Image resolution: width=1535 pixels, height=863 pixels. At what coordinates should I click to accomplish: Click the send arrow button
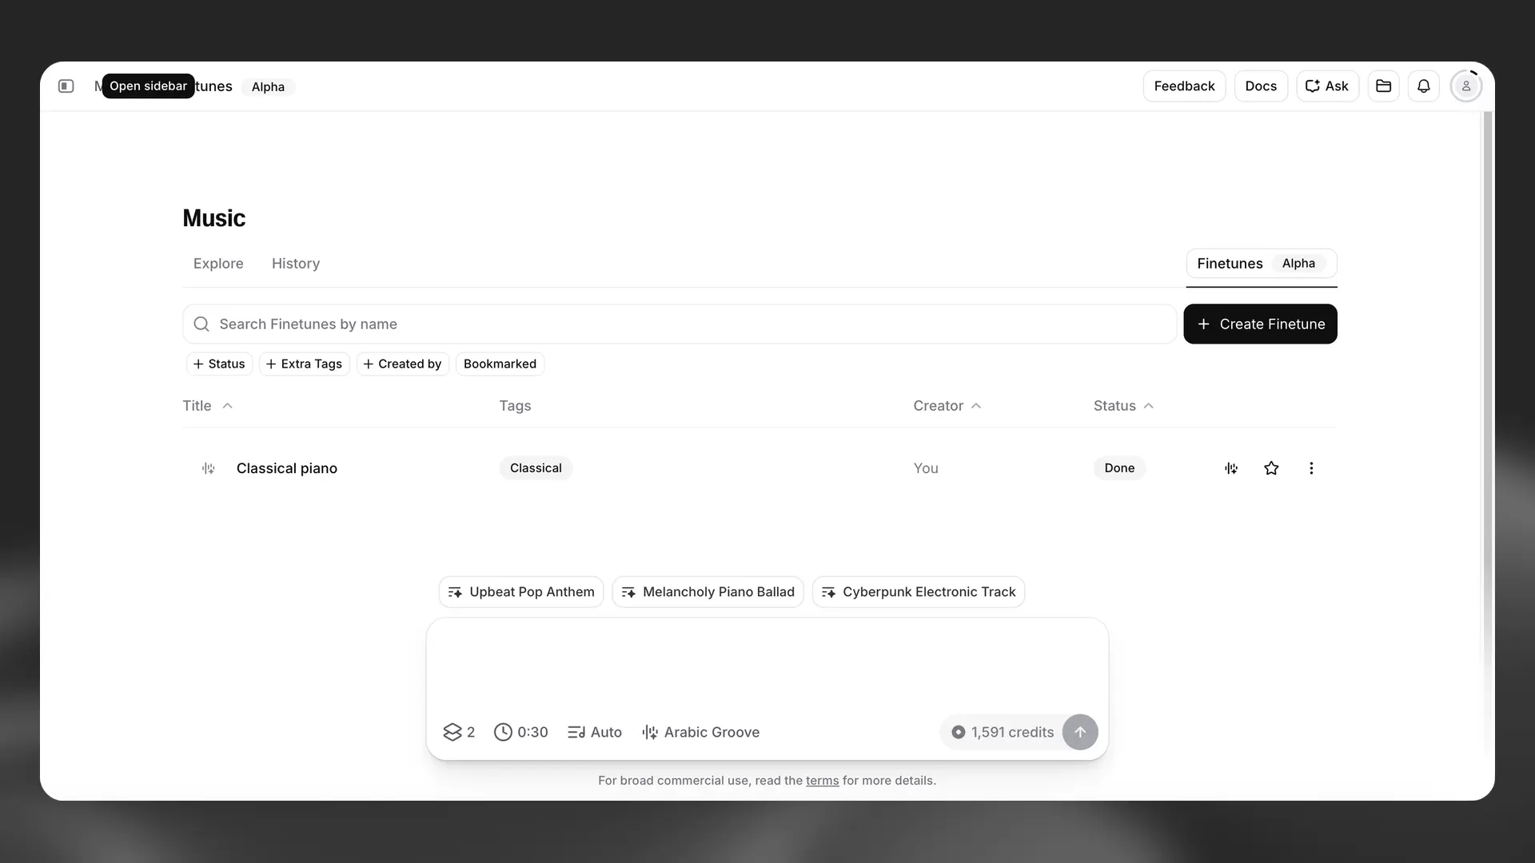coord(1079,732)
